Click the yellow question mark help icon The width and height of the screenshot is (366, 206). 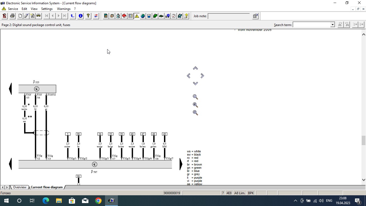click(x=88, y=16)
